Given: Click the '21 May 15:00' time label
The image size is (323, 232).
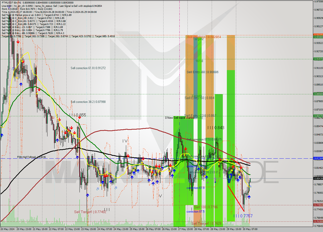Looking at the screenshot, I should pos(40,229).
